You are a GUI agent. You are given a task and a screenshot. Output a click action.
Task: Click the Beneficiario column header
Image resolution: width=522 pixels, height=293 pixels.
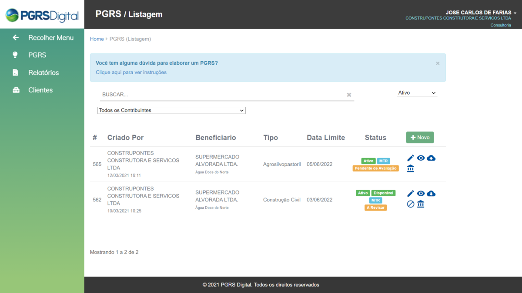[x=216, y=138]
